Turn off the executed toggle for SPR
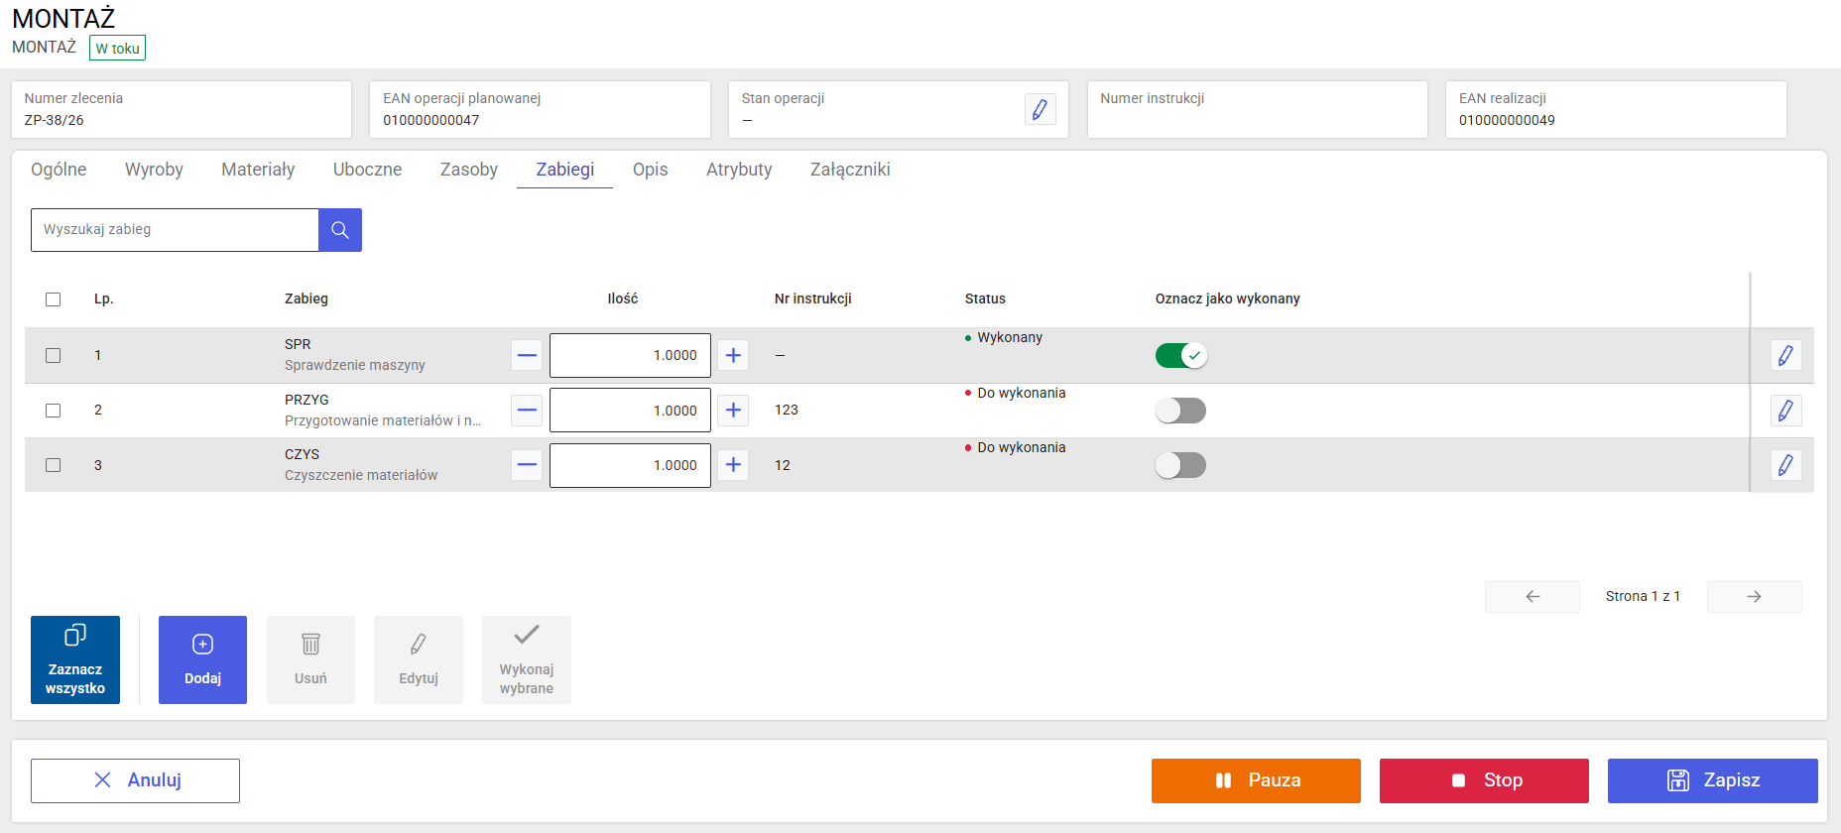The image size is (1841, 833). pyautogui.click(x=1181, y=355)
